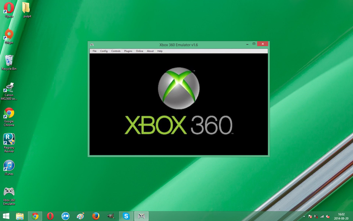Open the Plugins menu
The image size is (353, 221).
point(128,51)
